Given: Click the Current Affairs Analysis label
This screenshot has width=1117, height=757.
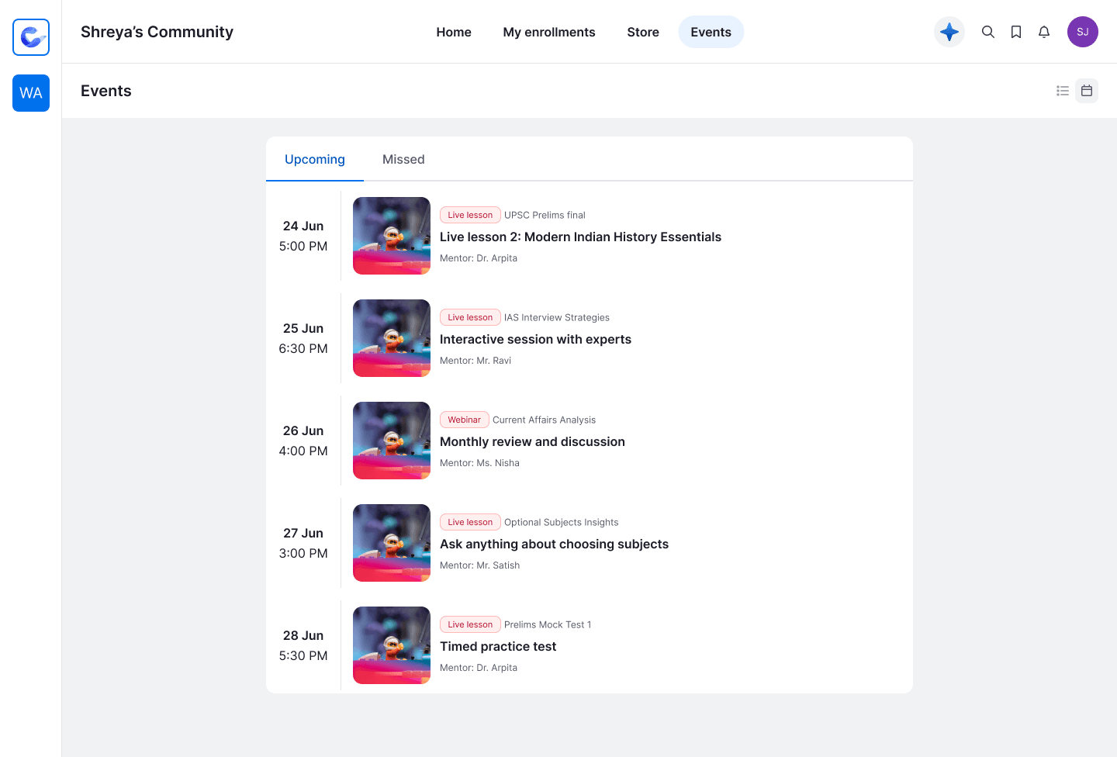Looking at the screenshot, I should click(544, 420).
